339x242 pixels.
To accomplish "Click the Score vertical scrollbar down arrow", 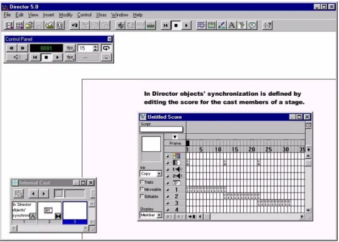I will point(308,210).
